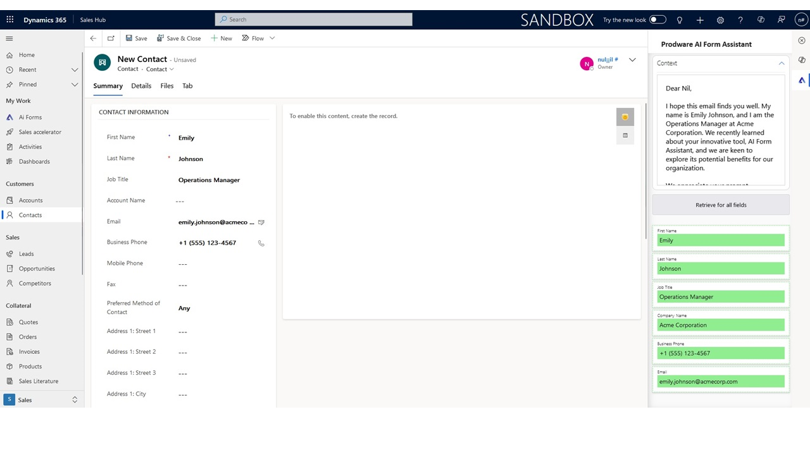
Task: Edit the First Name field Emily
Action: (221, 138)
